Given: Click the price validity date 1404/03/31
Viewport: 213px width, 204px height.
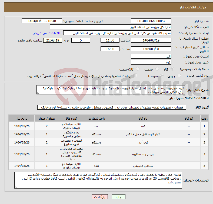Looking at the screenshot, I should [x=151, y=49].
